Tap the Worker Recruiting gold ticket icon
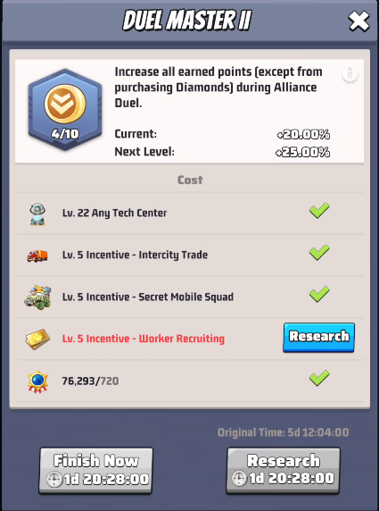The width and height of the screenshot is (379, 511). click(37, 339)
